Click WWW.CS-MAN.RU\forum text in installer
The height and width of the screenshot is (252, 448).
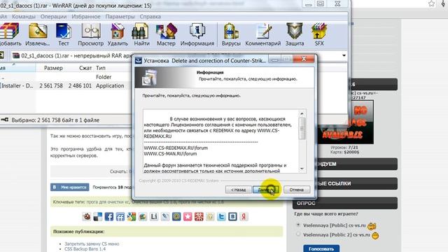click(x=170, y=153)
